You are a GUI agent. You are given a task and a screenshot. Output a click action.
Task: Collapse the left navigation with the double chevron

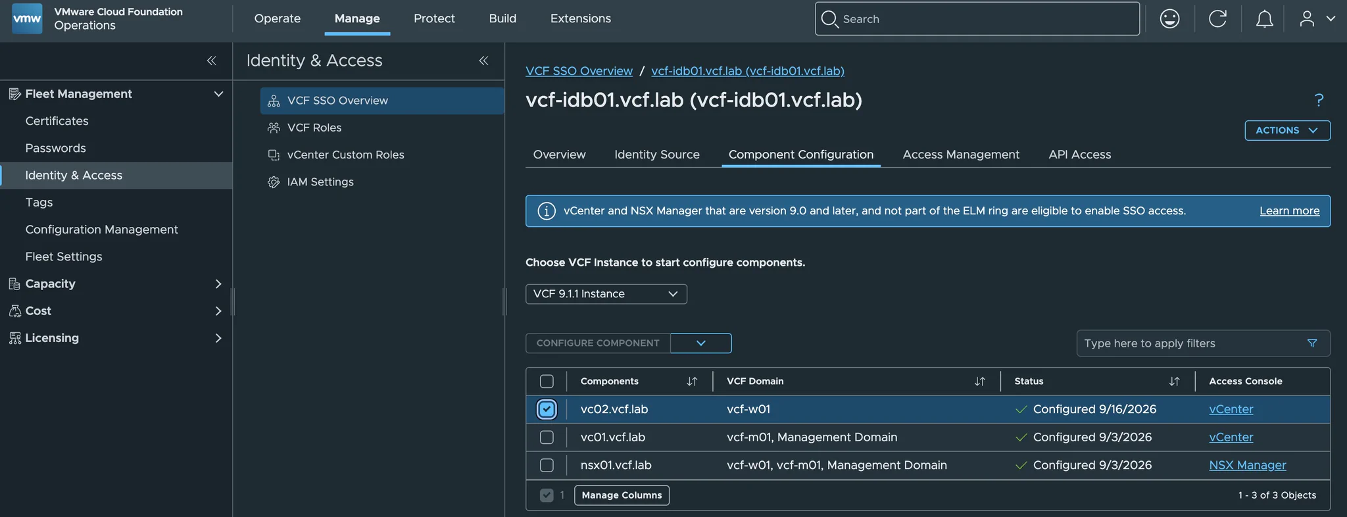(212, 61)
